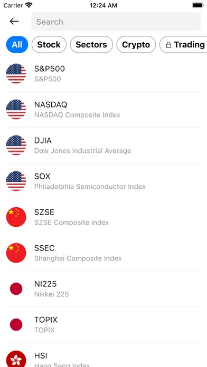Filter list by Crypto
The height and width of the screenshot is (367, 207).
tap(136, 44)
